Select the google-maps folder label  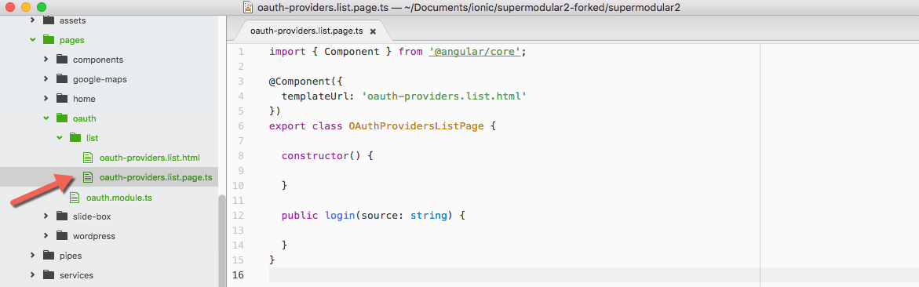(100, 79)
